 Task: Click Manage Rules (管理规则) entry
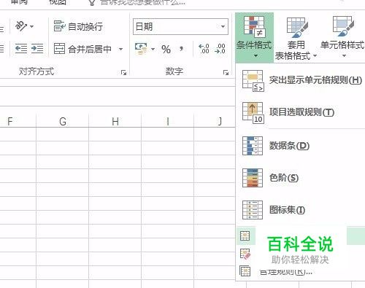point(286,272)
